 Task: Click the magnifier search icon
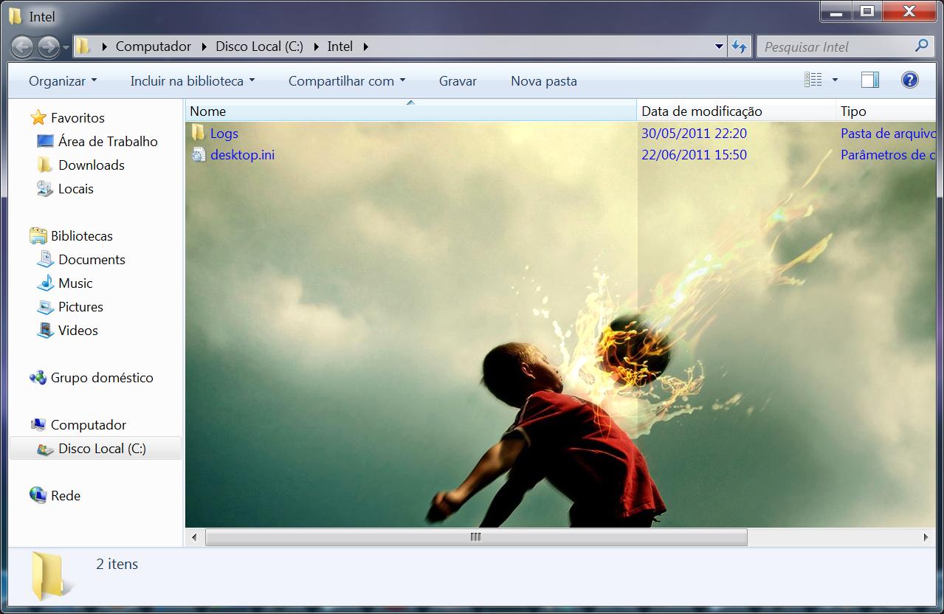click(921, 46)
